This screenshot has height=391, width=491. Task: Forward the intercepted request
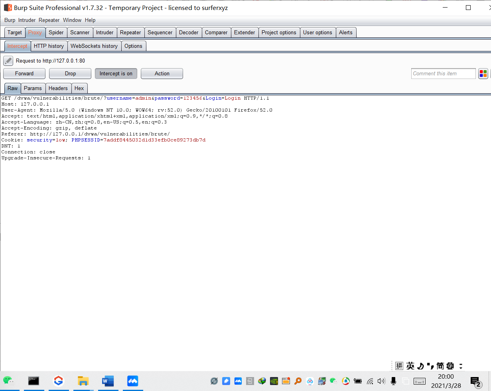point(24,73)
